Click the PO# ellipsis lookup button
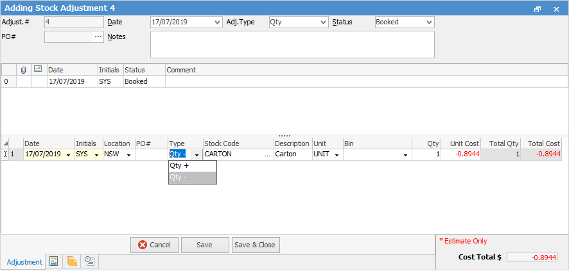Viewport: 569px width, 271px height. tap(98, 37)
